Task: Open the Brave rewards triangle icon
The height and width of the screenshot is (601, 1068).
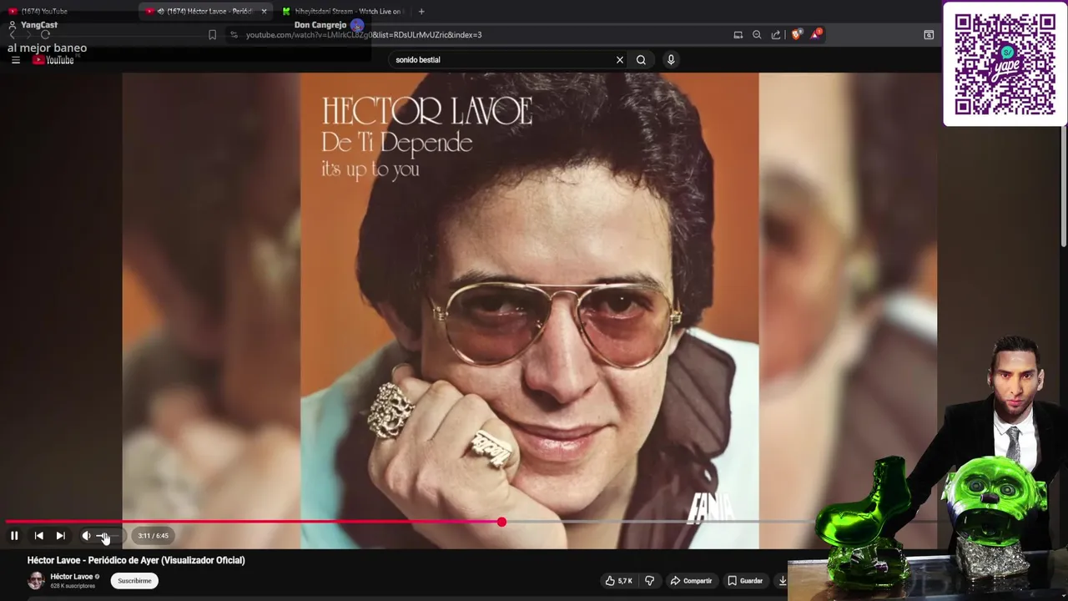Action: (x=816, y=34)
